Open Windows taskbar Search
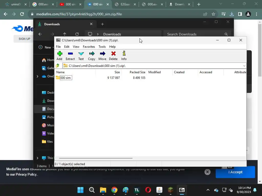The width and height of the screenshot is (262, 196). [92, 190]
